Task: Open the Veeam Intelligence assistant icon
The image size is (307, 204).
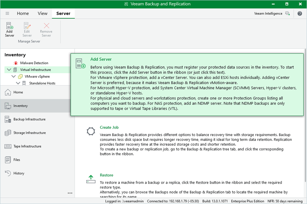Action: [x=287, y=14]
